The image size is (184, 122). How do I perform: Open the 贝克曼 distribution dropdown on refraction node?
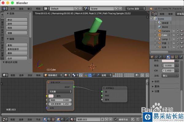pyautogui.click(x=60, y=91)
